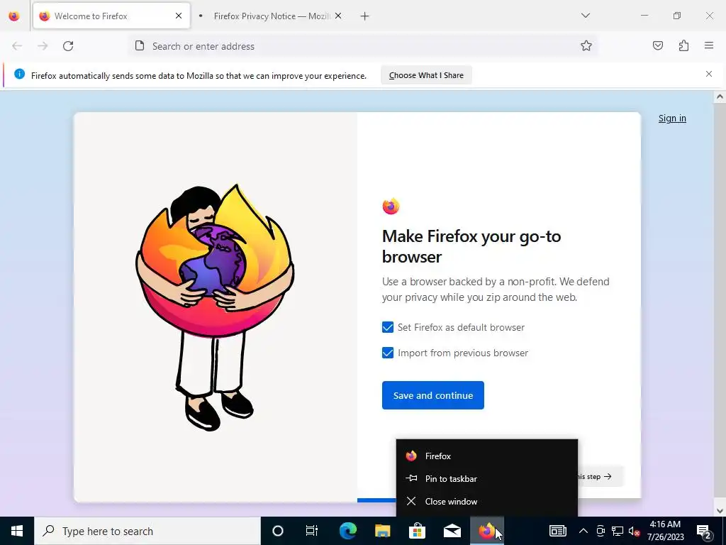Show hidden system tray icons

[x=583, y=531]
